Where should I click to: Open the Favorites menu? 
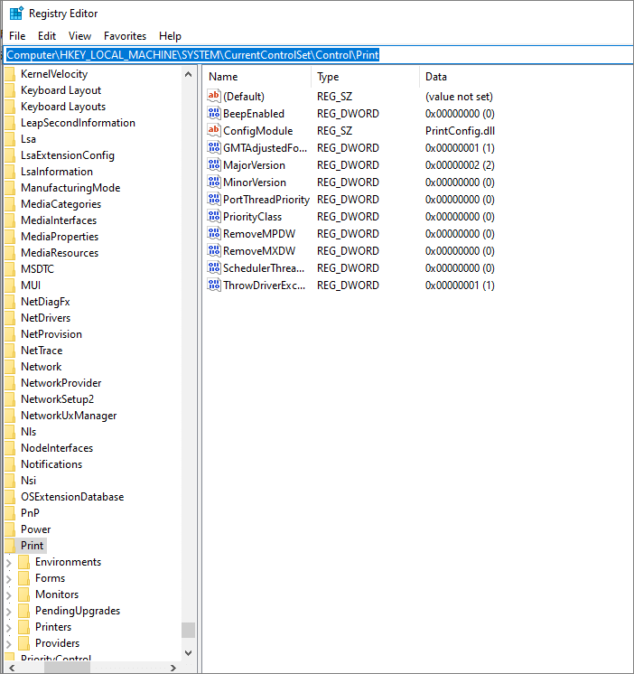(x=125, y=36)
